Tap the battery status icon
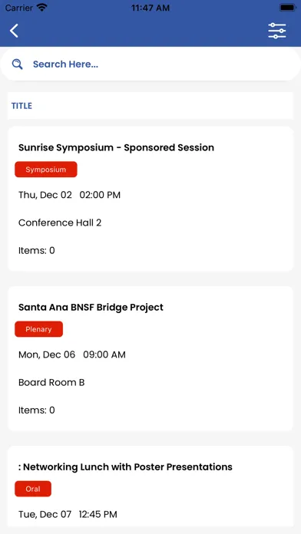Viewport: 301px width, 534px height. pyautogui.click(x=287, y=8)
